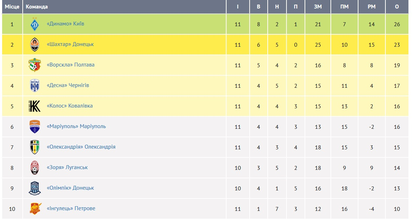This screenshot has width=412, height=219.
Task: Open the «Зоря» Луганськ team page
Action: (x=67, y=167)
